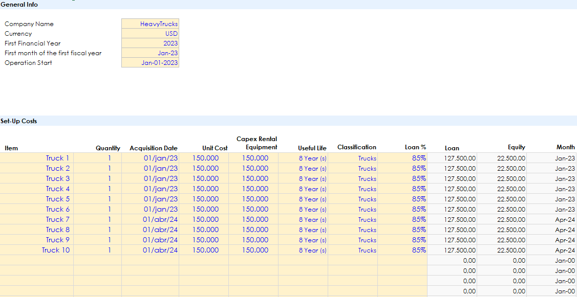This screenshot has height=297, width=577.
Task: Click the Loan % cell for Truck 3
Action: [x=402, y=178]
